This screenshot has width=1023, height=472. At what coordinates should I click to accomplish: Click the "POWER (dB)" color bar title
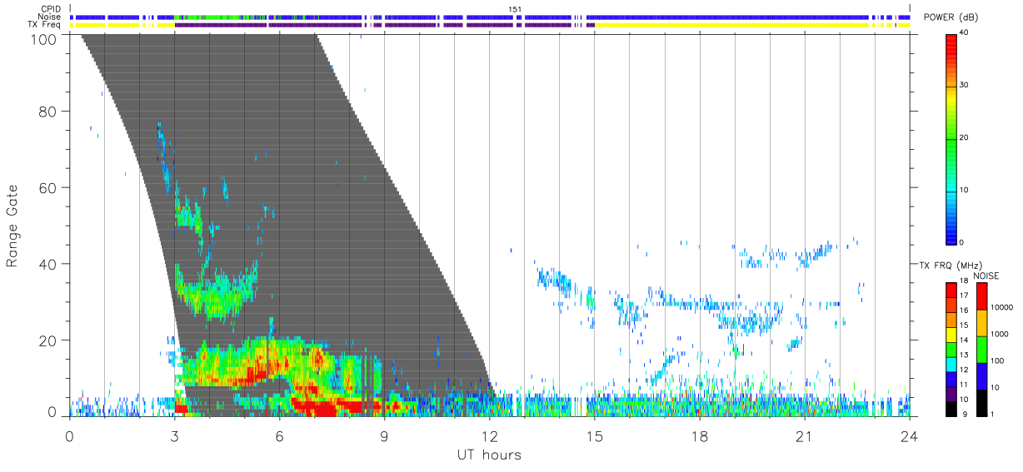pos(951,18)
